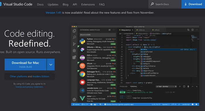205x111 pixels.
Task: Click the notification bell in status bar
Action: (x=197, y=104)
